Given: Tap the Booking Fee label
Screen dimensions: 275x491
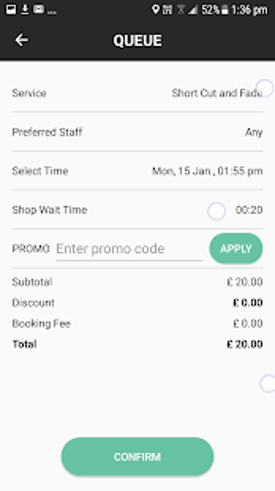Looking at the screenshot, I should tap(41, 323).
